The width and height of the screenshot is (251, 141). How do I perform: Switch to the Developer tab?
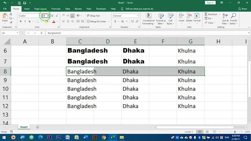tap(101, 9)
